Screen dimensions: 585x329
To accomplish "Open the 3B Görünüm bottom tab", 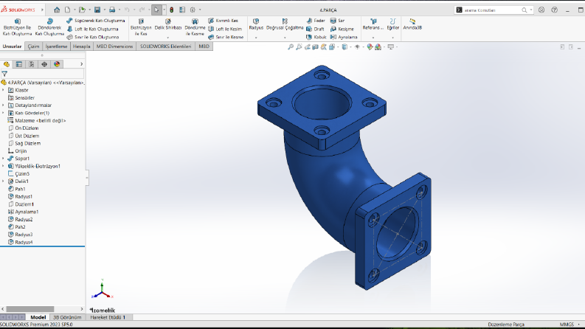I will click(x=67, y=317).
